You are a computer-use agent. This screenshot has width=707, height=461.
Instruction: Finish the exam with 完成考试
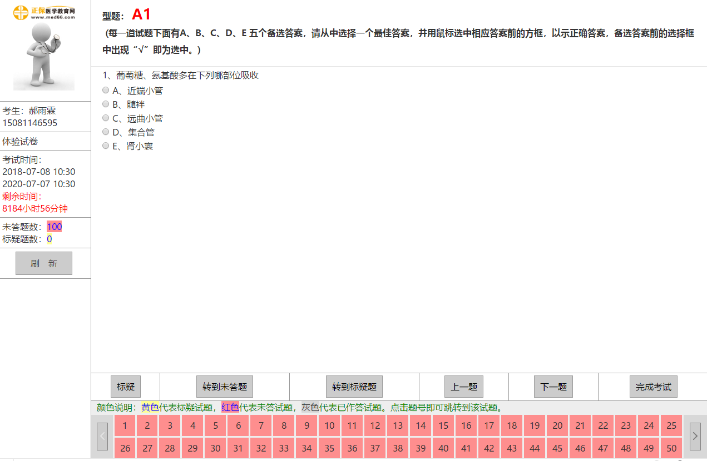click(653, 387)
